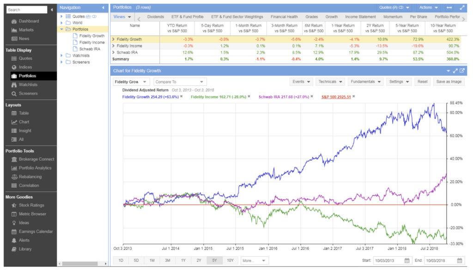Click the Reset chart button
This screenshot has width=473, height=272.
tap(422, 82)
